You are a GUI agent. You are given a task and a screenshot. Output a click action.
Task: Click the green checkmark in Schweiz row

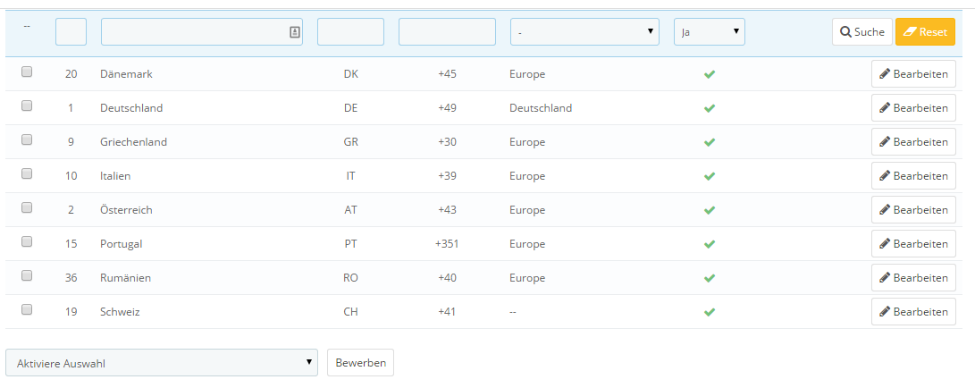[x=710, y=312]
